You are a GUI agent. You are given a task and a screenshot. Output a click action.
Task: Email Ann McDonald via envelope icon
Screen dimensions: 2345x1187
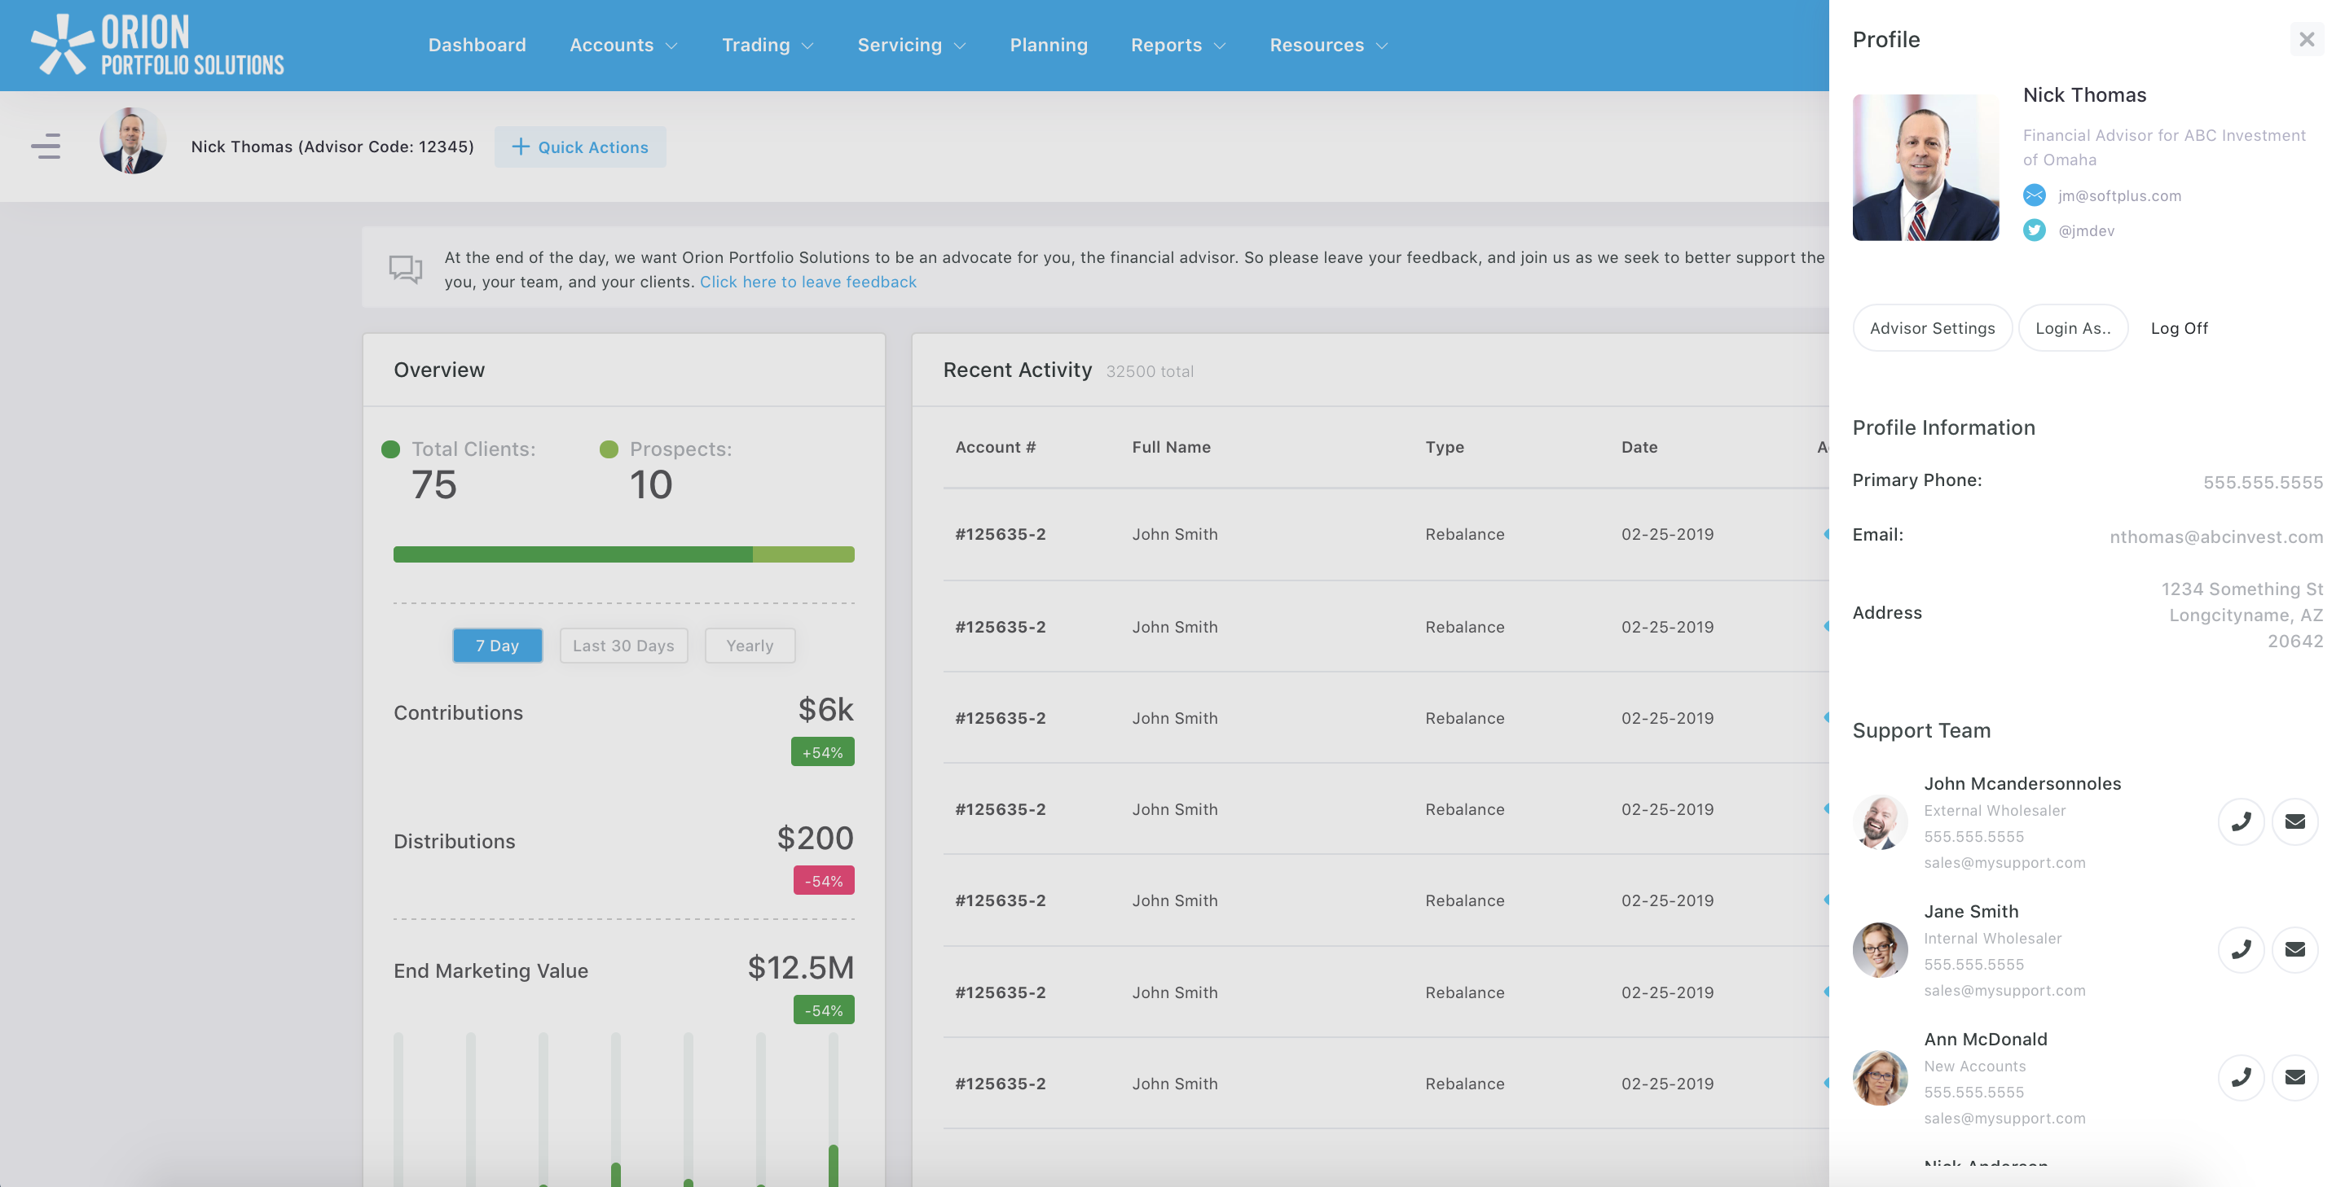pyautogui.click(x=2294, y=1077)
